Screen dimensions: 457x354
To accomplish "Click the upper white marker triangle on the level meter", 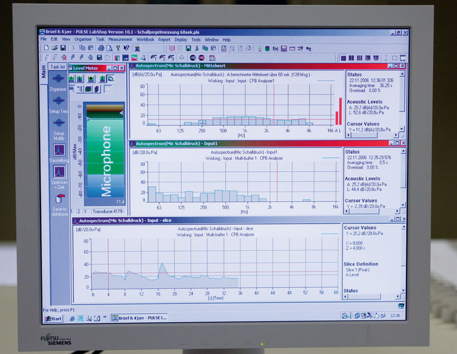I will coord(122,113).
